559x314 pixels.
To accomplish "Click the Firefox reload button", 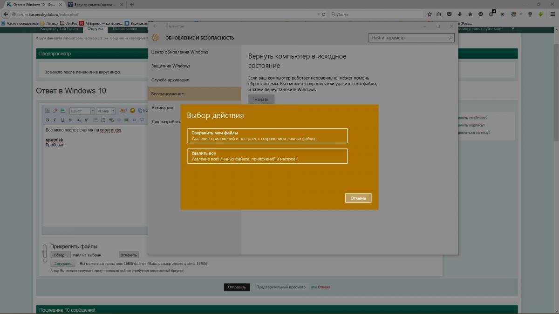I will [323, 14].
